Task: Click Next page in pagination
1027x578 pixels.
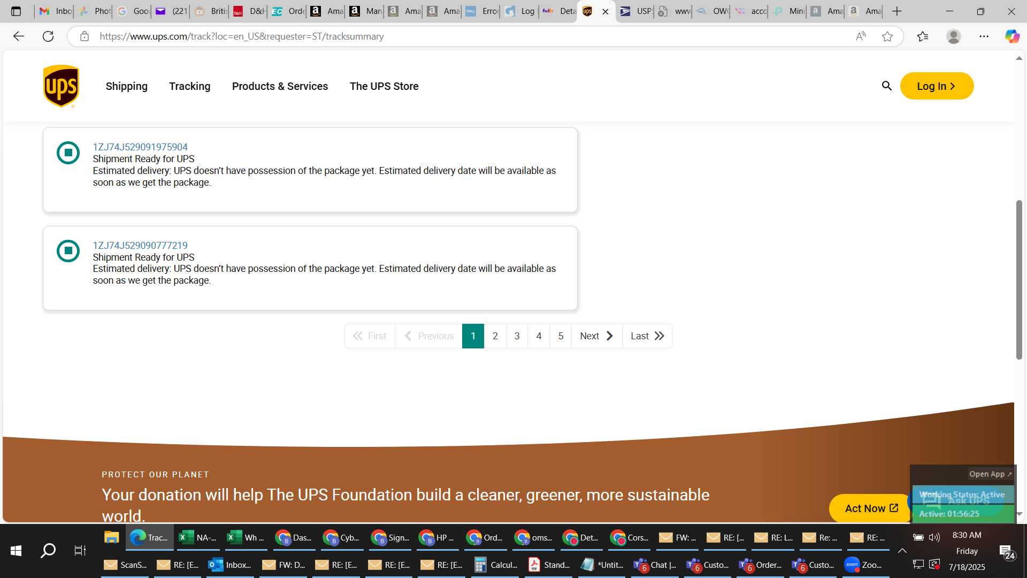Action: click(597, 336)
